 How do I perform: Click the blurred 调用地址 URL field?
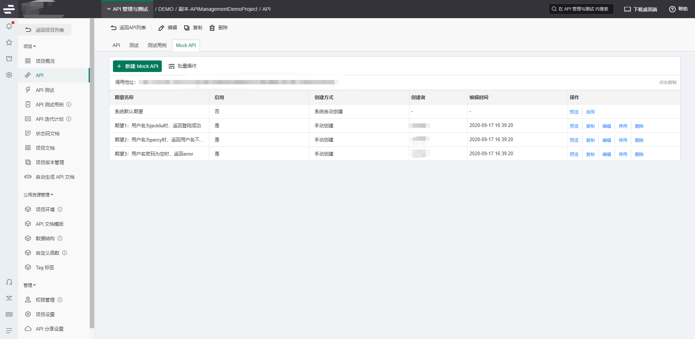pyautogui.click(x=239, y=82)
